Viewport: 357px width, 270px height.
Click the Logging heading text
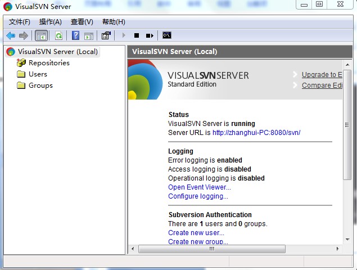[181, 151]
